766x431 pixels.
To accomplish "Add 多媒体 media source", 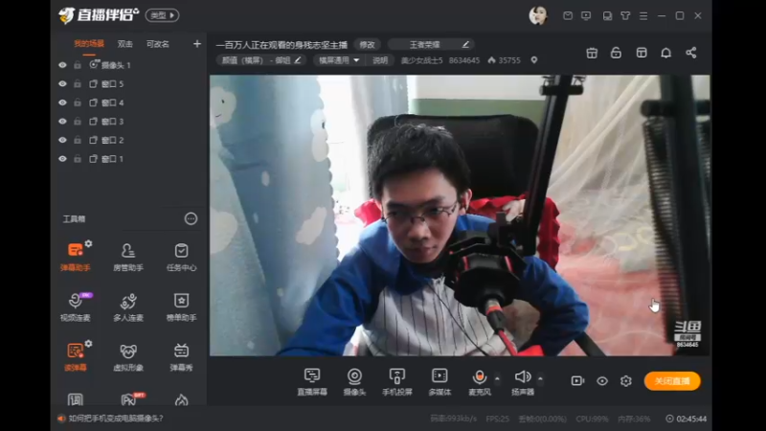I will click(439, 381).
